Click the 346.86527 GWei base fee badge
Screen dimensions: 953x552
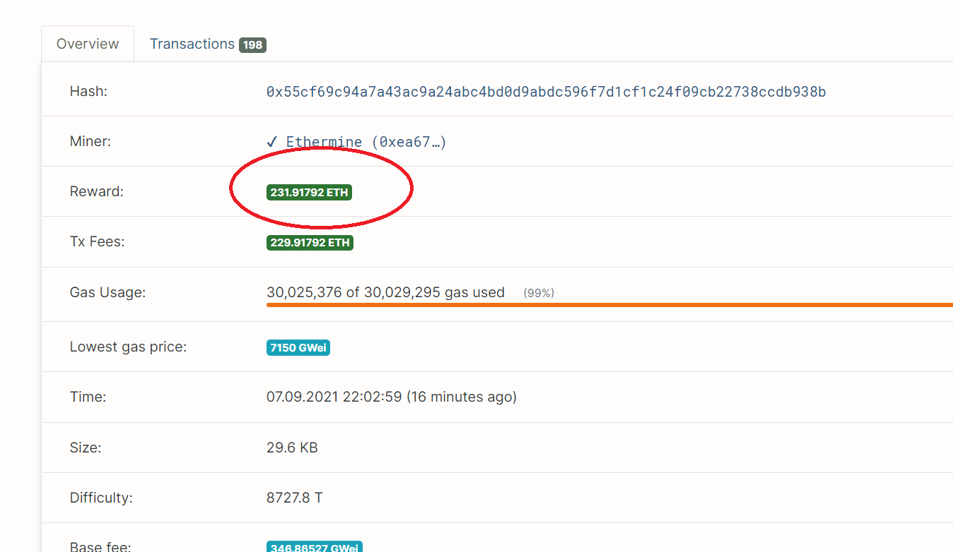point(315,548)
